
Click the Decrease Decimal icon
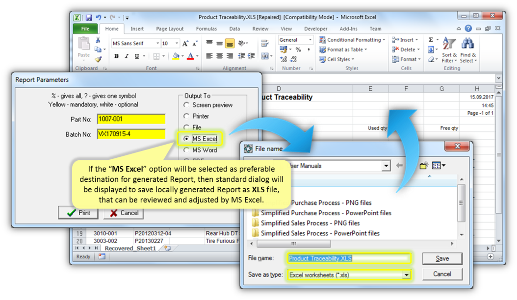point(294,59)
